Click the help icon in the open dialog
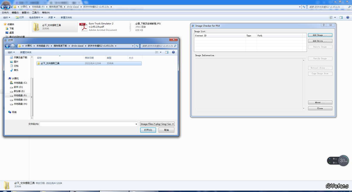This screenshot has height=192, width=352. pos(173,52)
